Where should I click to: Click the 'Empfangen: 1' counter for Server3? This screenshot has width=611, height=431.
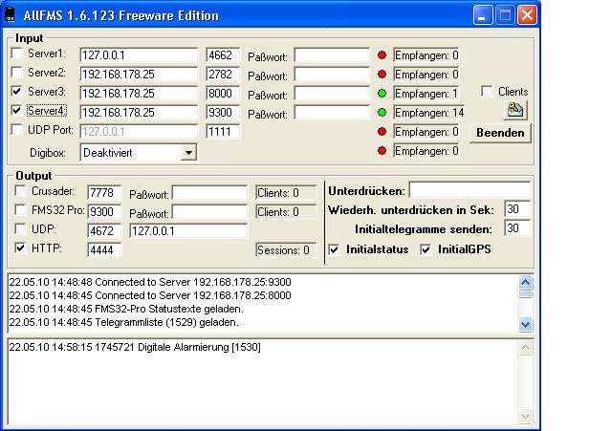426,94
